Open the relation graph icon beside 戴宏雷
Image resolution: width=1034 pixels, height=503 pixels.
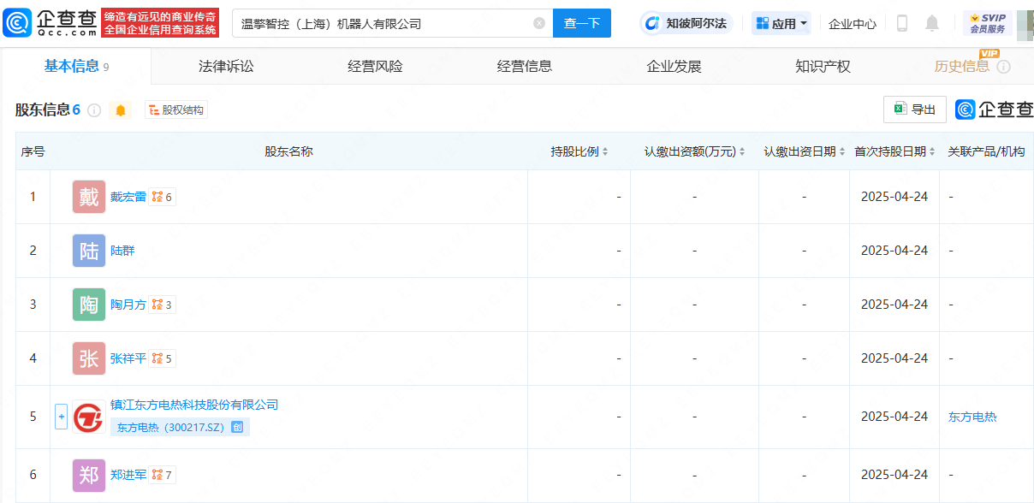pyautogui.click(x=162, y=197)
